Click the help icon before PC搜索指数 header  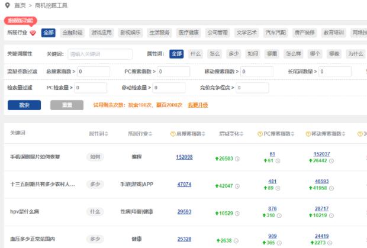pos(259,134)
